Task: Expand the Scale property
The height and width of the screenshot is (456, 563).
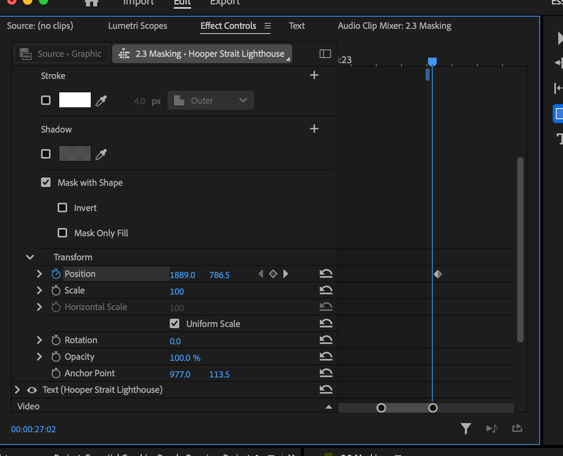Action: pos(39,290)
